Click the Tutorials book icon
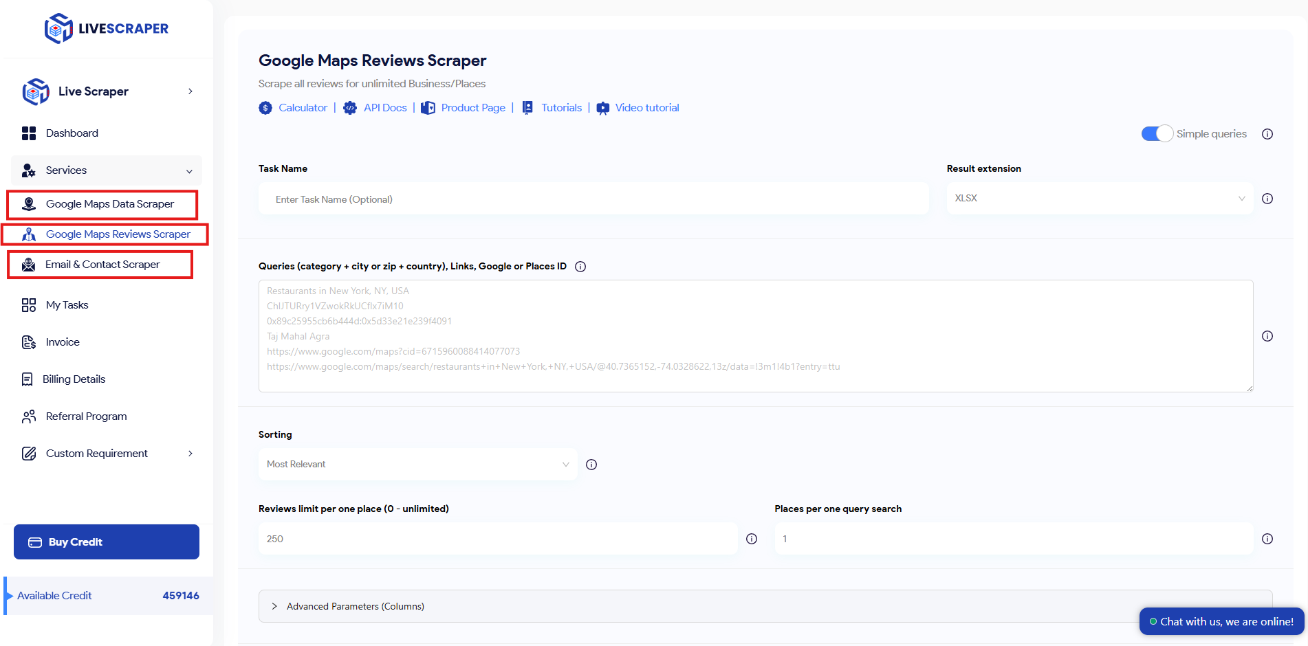The height and width of the screenshot is (646, 1308). coord(527,108)
